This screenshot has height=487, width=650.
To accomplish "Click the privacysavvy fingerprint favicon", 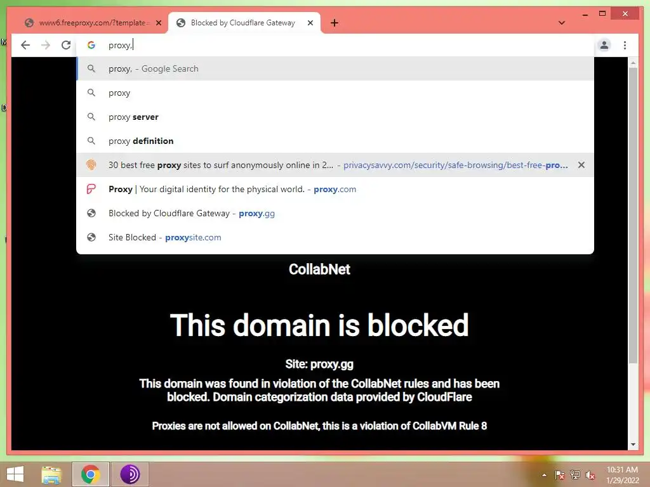I will click(x=91, y=165).
